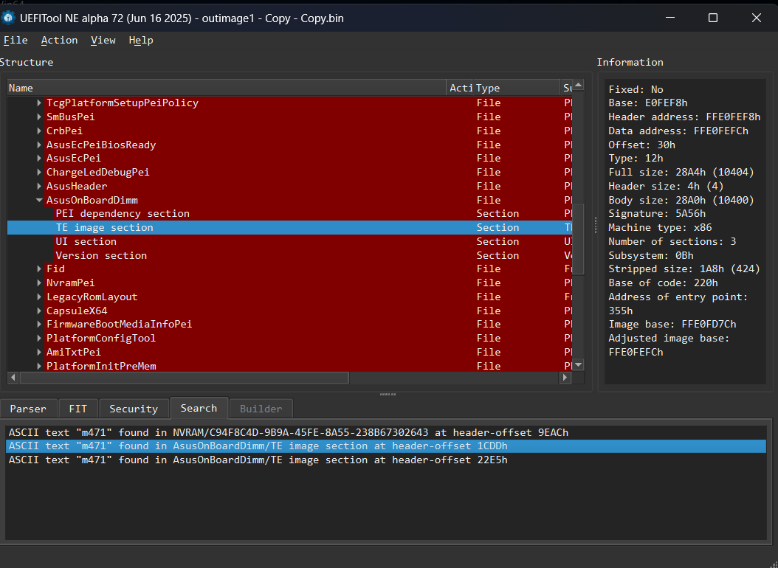Select the NVRAM search result at offset 9EACh
The image size is (778, 568).
coord(386,432)
